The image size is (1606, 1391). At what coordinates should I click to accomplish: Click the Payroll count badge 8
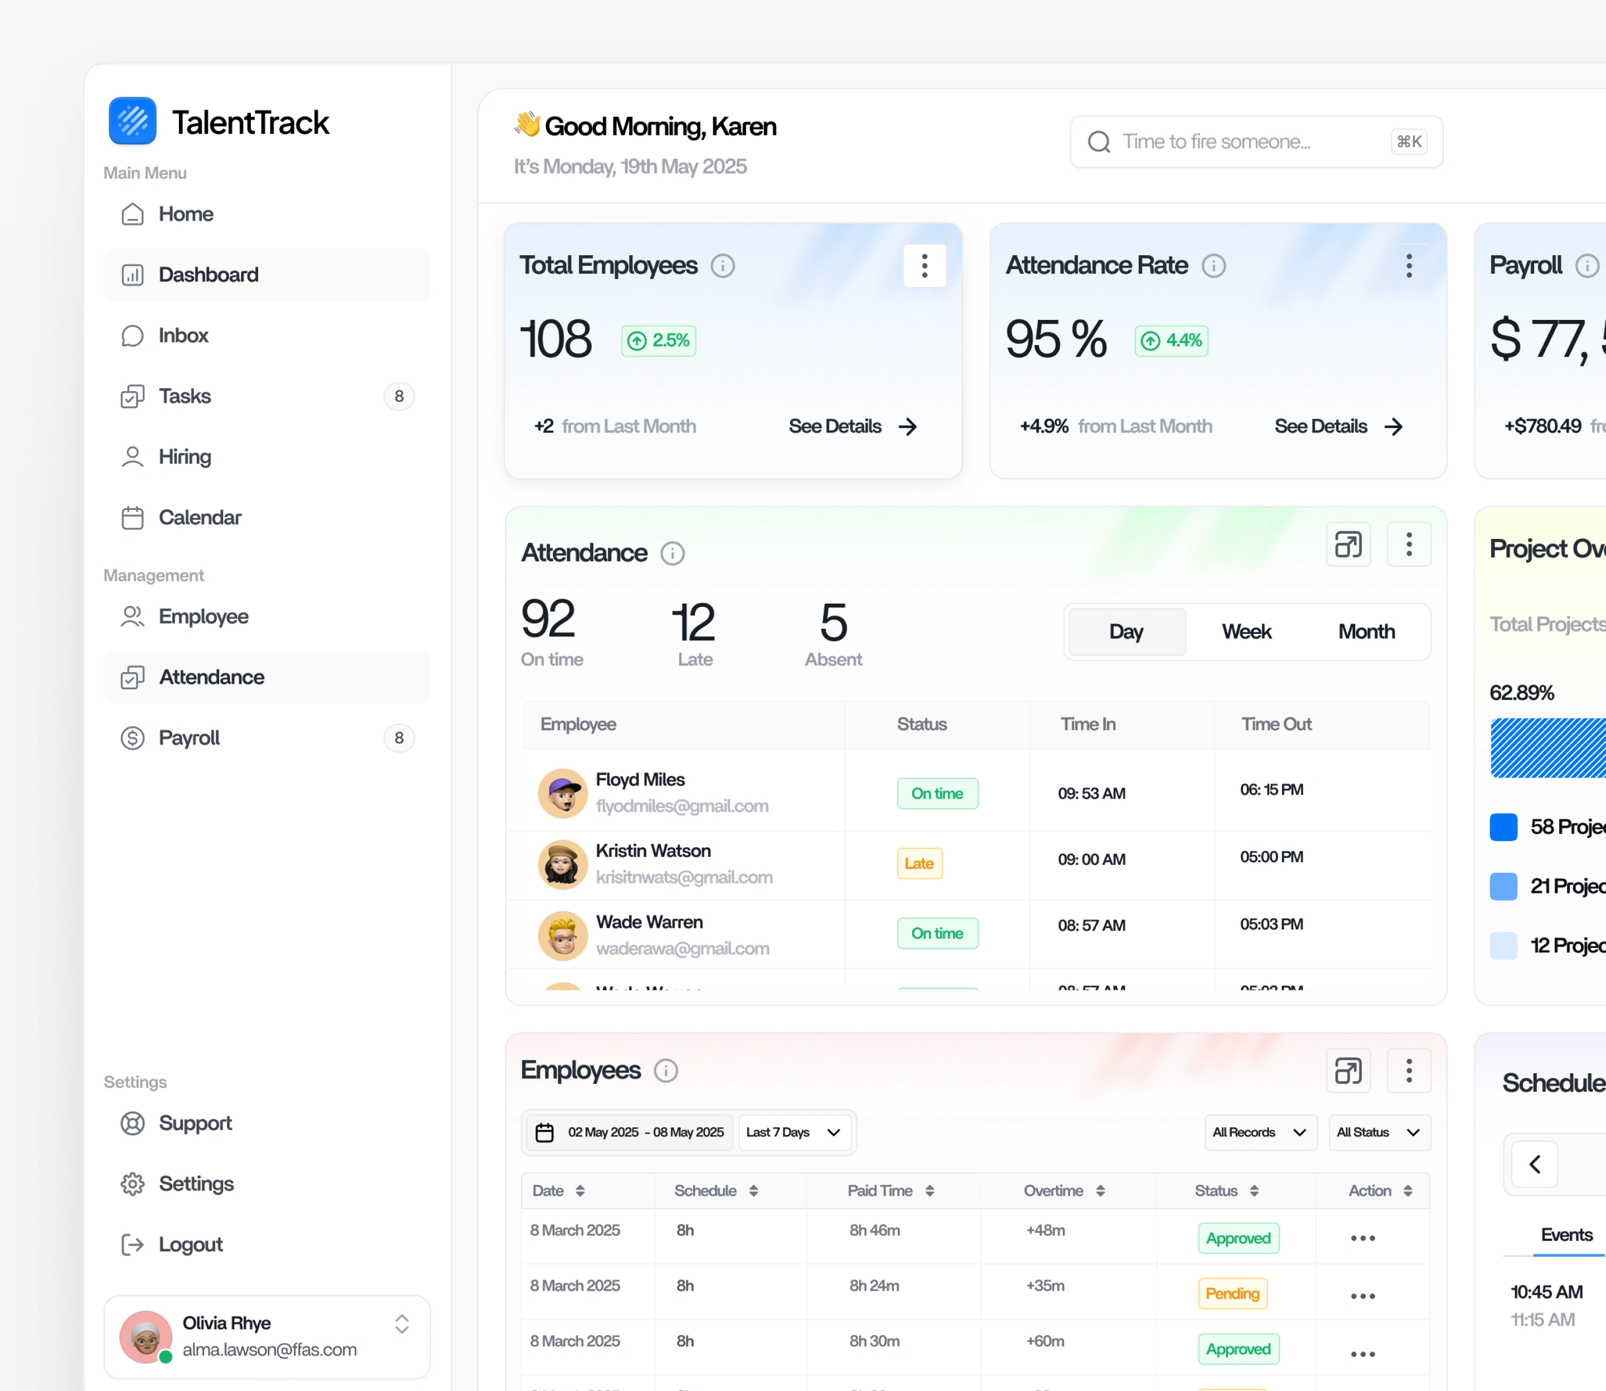pyautogui.click(x=399, y=737)
